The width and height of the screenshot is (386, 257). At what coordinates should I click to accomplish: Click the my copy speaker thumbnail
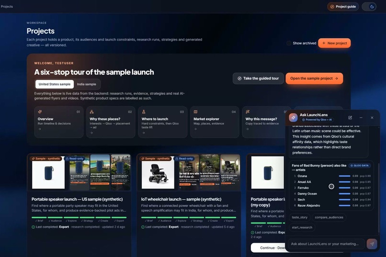click(267, 173)
